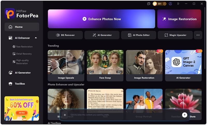207x125 pixels.
Task: Click the 'Photo Enhancer and Upscaler' heading
Action: tap(66, 85)
